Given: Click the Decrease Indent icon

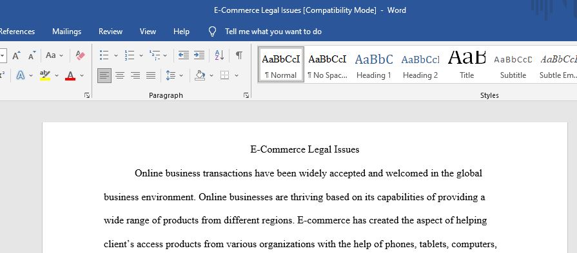Looking at the screenshot, I should (x=184, y=55).
